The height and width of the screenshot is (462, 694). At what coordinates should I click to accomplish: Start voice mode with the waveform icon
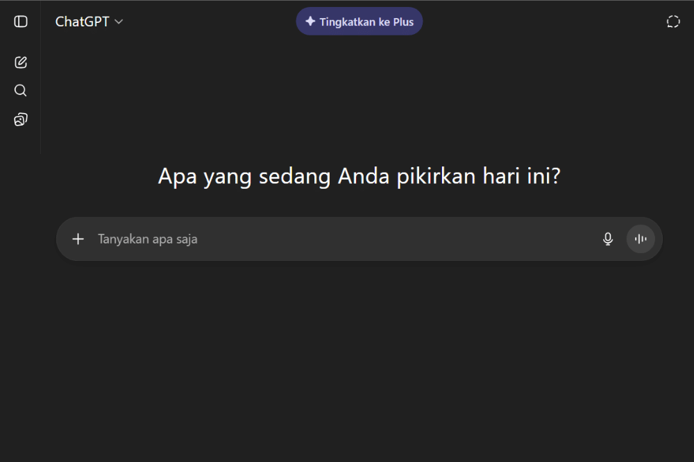640,239
